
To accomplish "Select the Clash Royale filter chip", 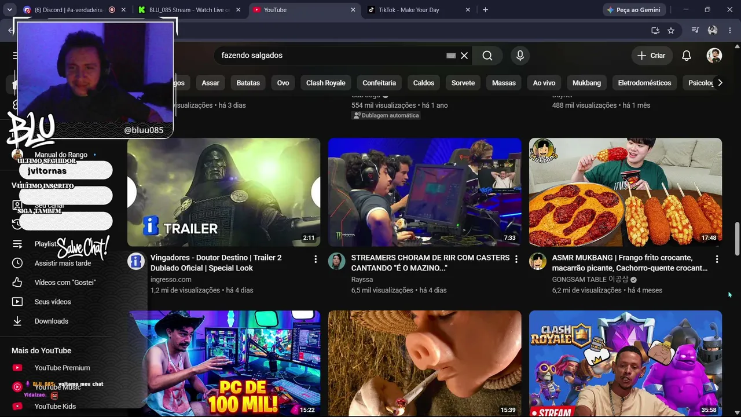I will click(326, 83).
